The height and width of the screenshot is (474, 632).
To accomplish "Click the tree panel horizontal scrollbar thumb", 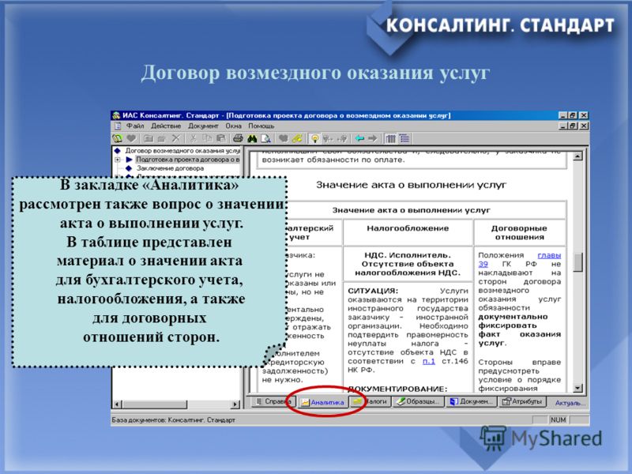I will (155, 404).
